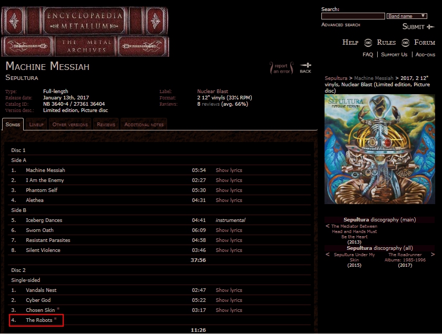Show lyrics for I Am the Enemy
This screenshot has width=442, height=334.
point(229,180)
